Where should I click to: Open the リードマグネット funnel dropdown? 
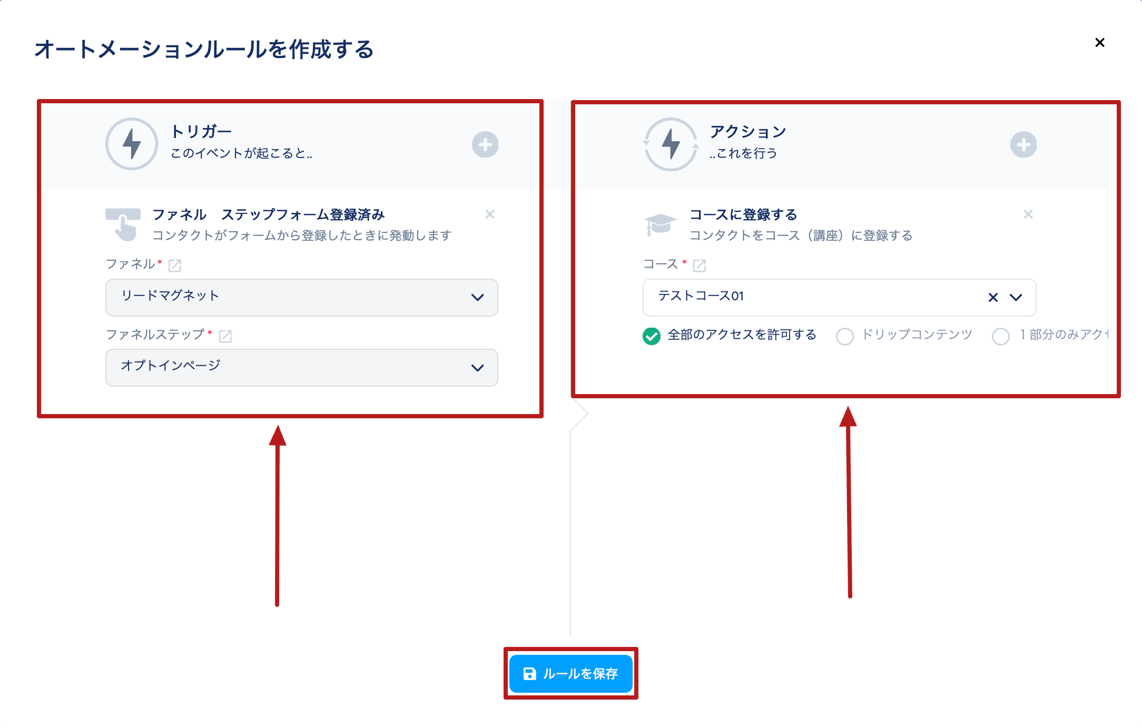tap(301, 297)
